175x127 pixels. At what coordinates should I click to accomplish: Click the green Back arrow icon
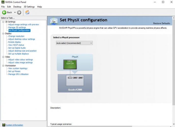point(4,12)
